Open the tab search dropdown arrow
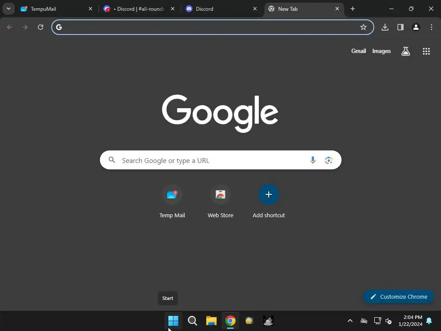 pos(9,9)
